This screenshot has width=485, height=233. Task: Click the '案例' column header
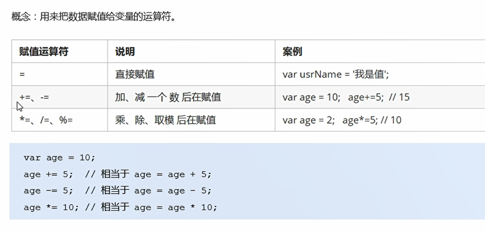point(292,52)
